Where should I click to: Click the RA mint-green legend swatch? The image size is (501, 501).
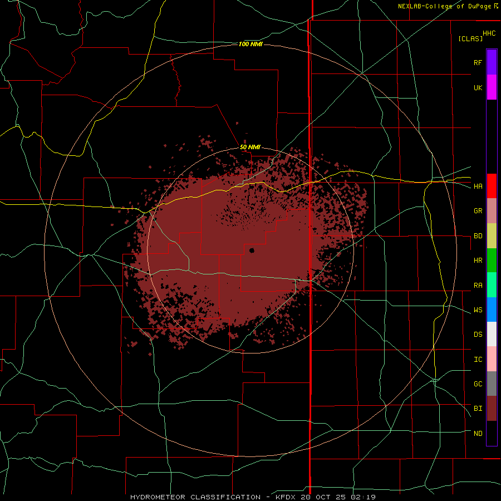tap(492, 285)
